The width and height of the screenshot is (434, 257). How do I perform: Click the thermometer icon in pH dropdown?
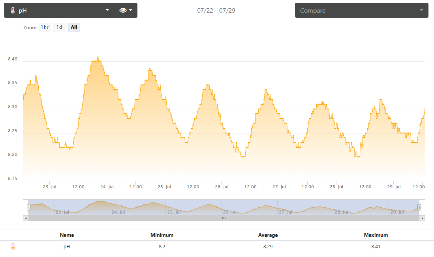13,11
